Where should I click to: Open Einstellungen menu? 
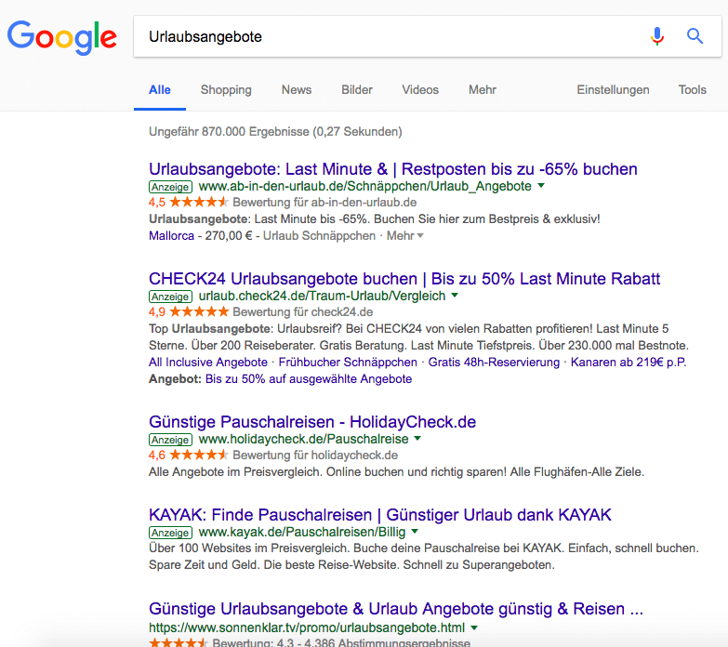(x=613, y=89)
